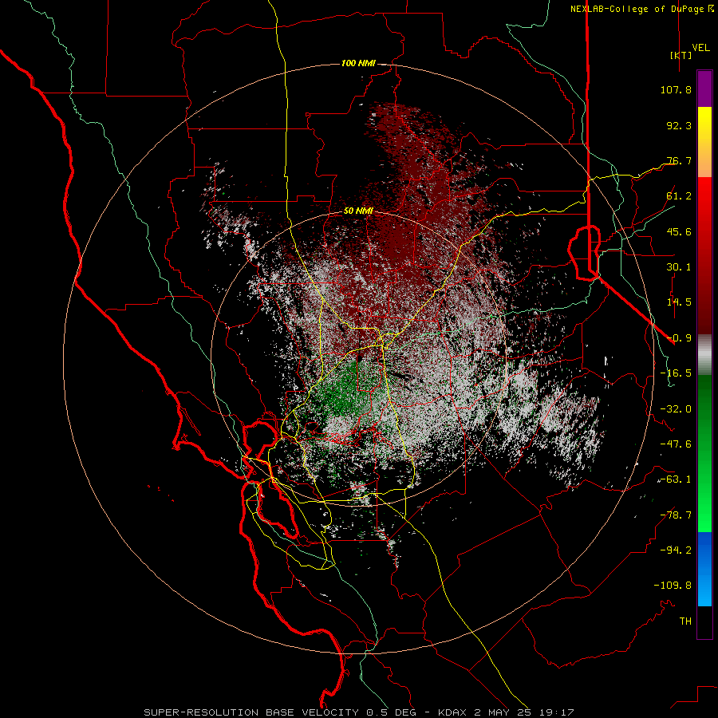
Task: Click the 100 NMI range ring label
Action: [358, 63]
